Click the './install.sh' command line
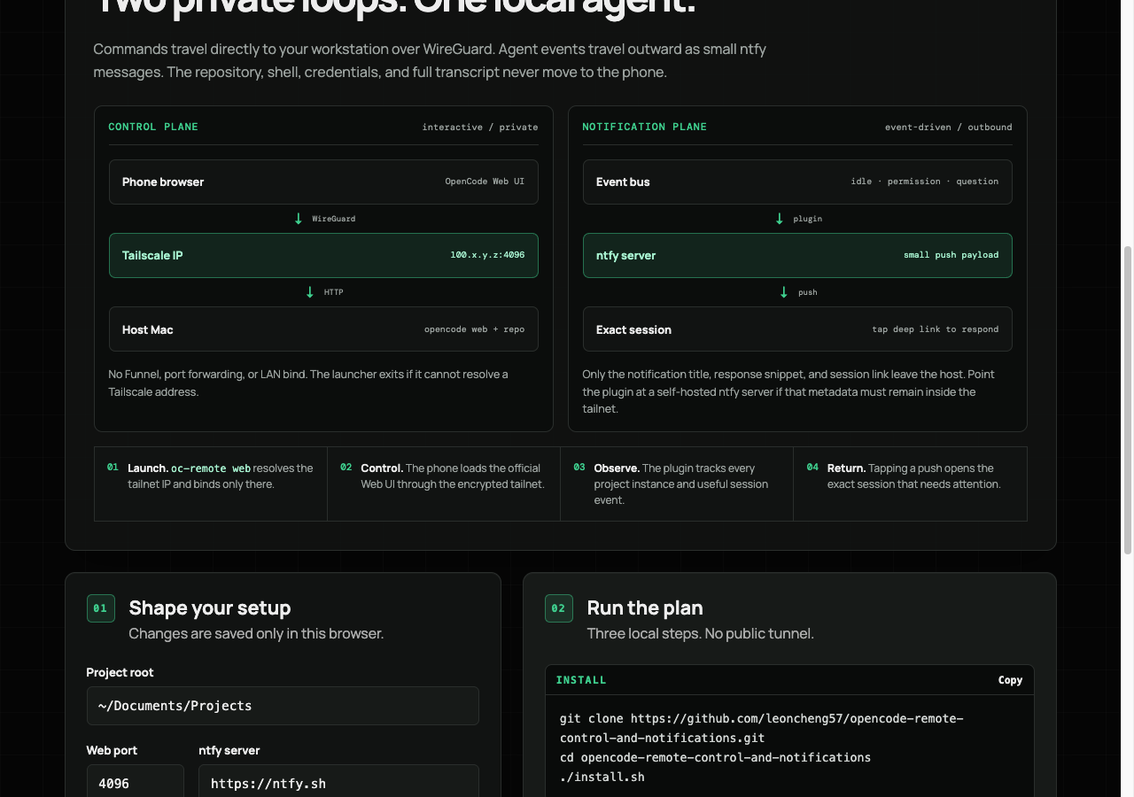 pyautogui.click(x=602, y=778)
